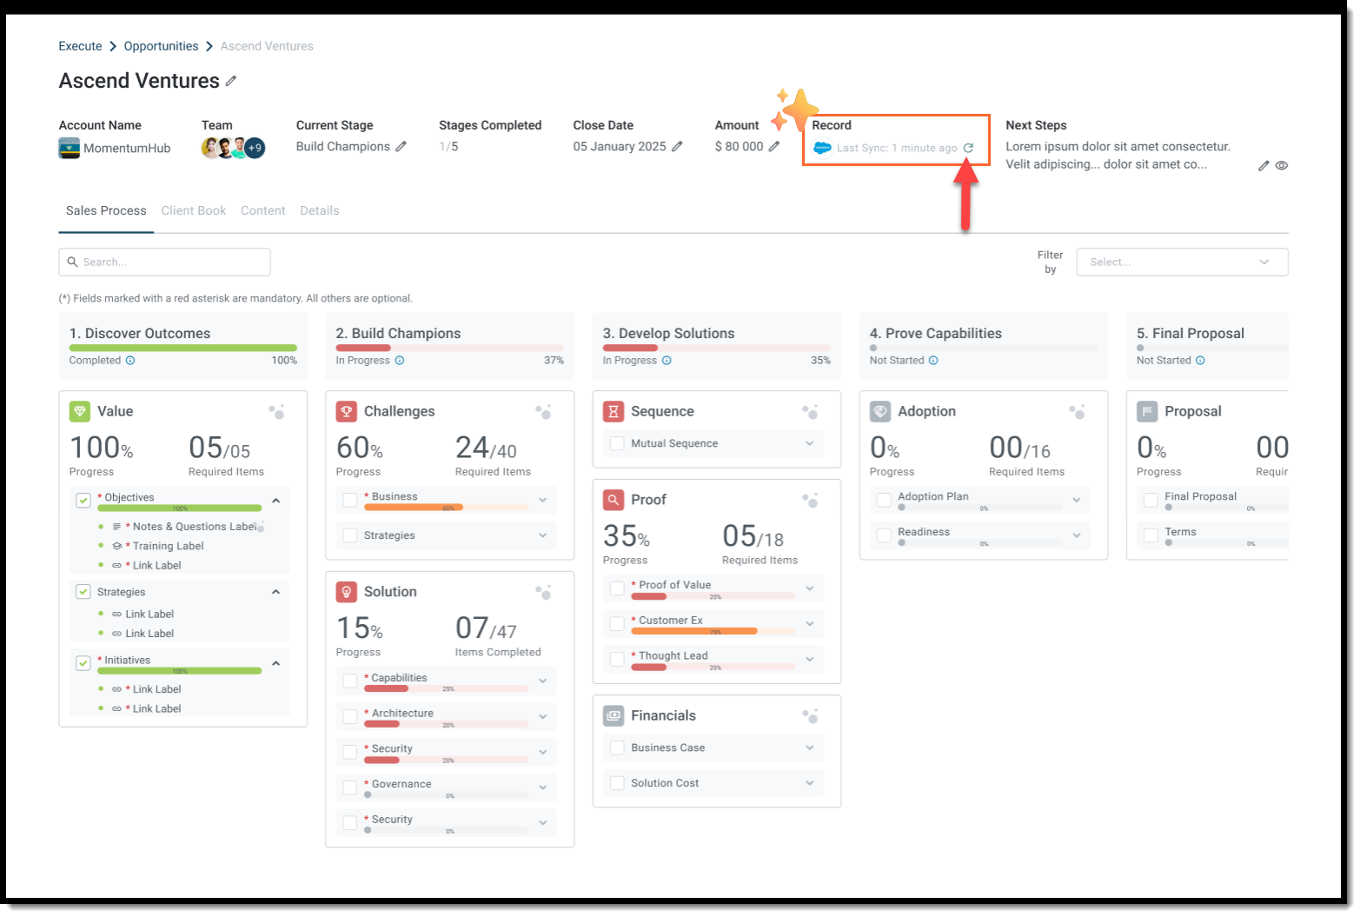
Task: Edit the Close Date pencil icon
Action: tap(677, 147)
